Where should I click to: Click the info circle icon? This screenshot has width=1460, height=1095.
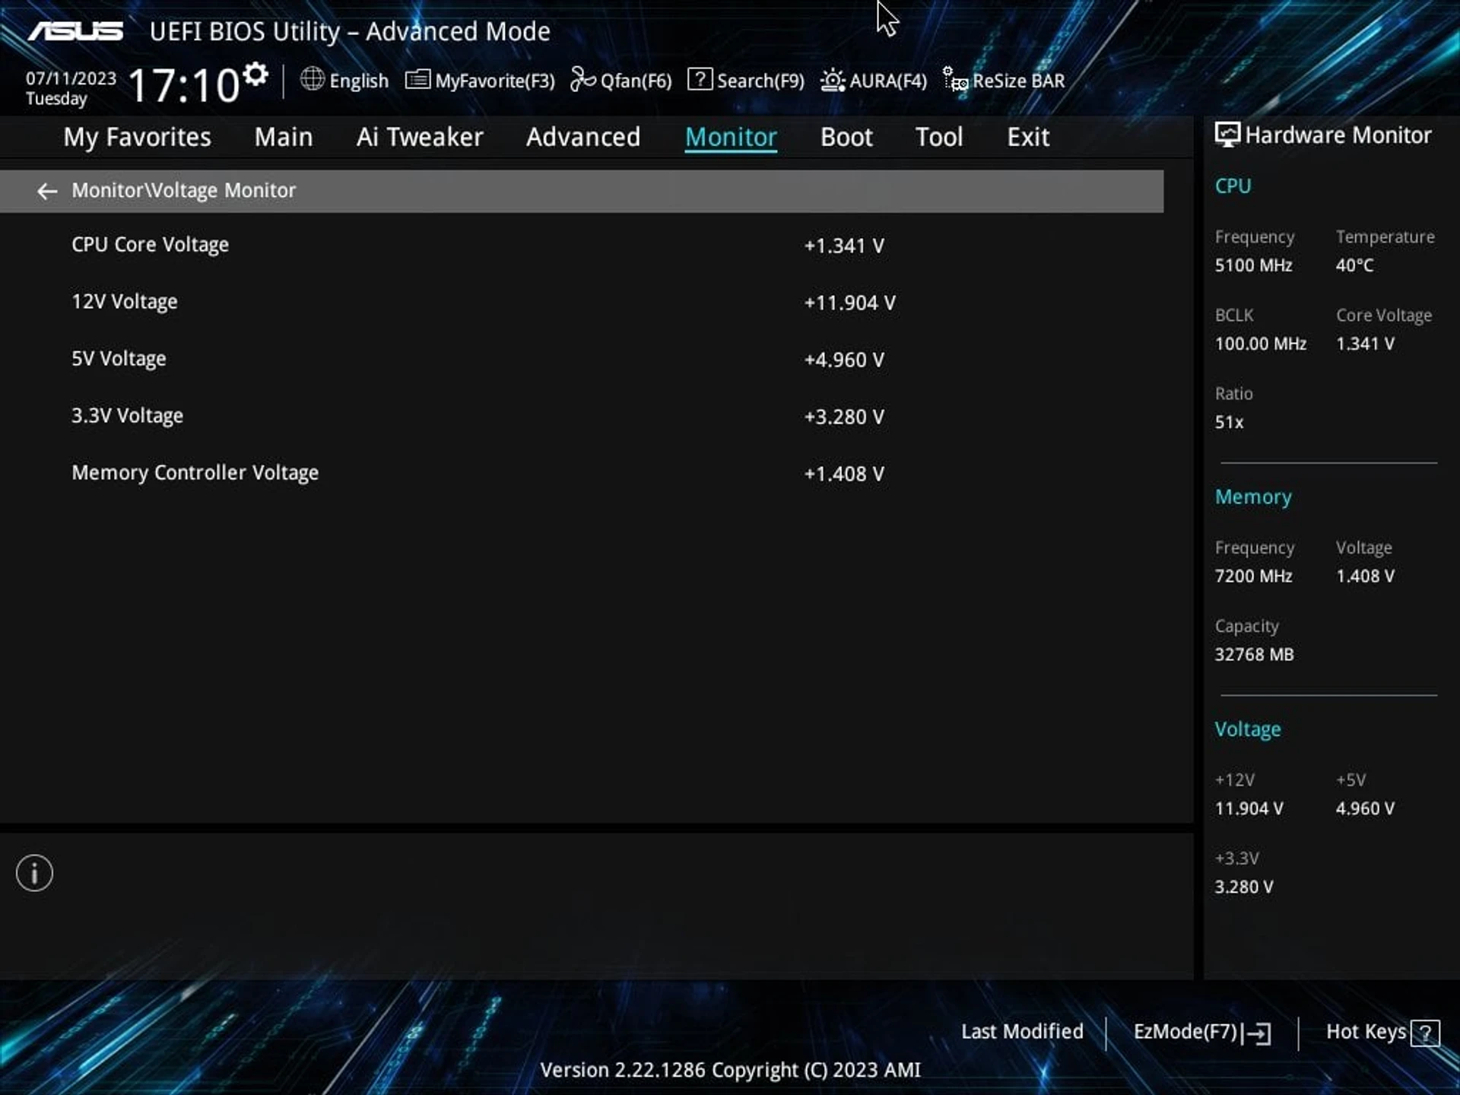point(34,873)
